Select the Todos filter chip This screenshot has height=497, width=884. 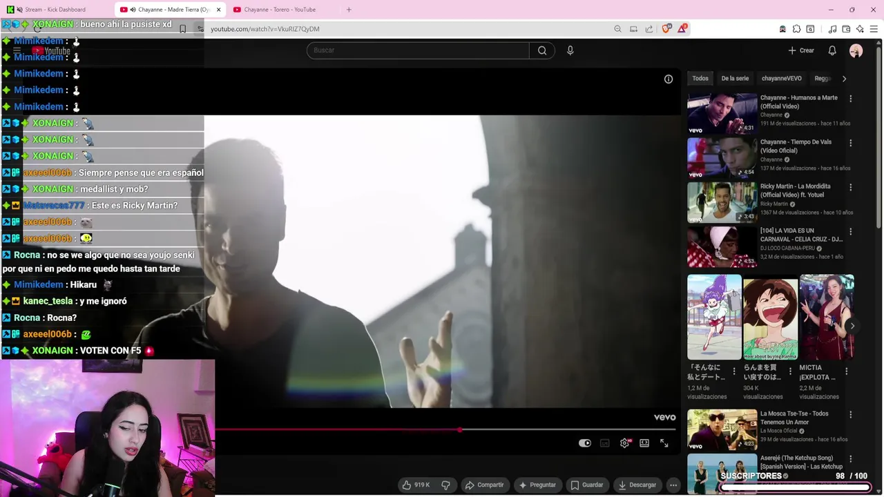[x=700, y=79]
